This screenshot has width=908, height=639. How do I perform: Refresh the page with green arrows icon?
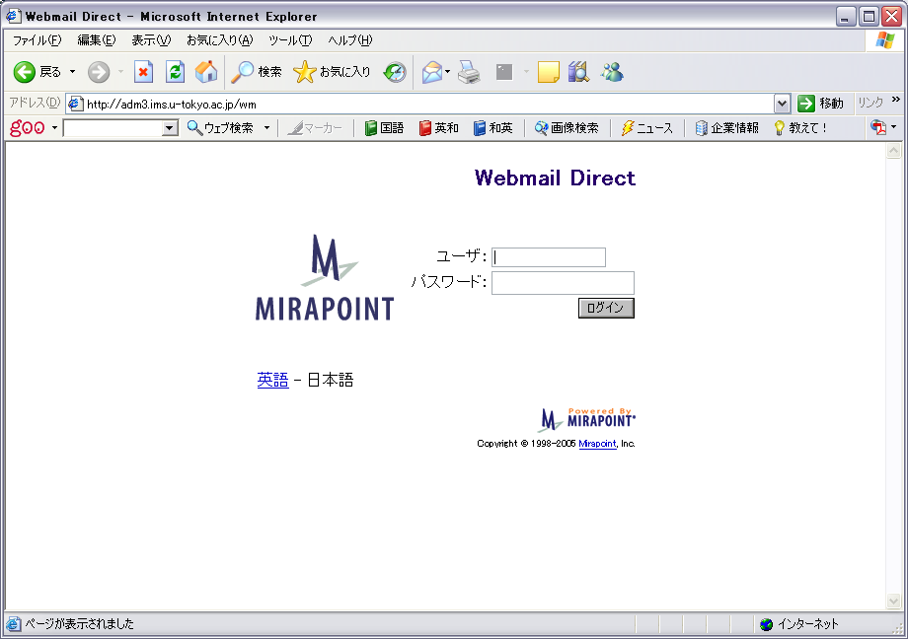[175, 72]
